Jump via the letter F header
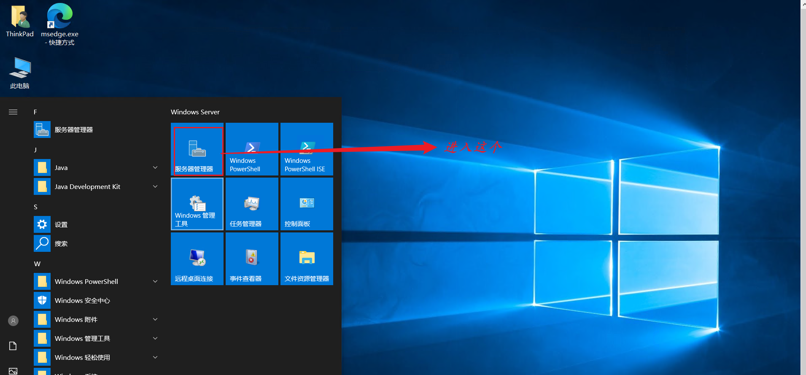 coord(35,112)
